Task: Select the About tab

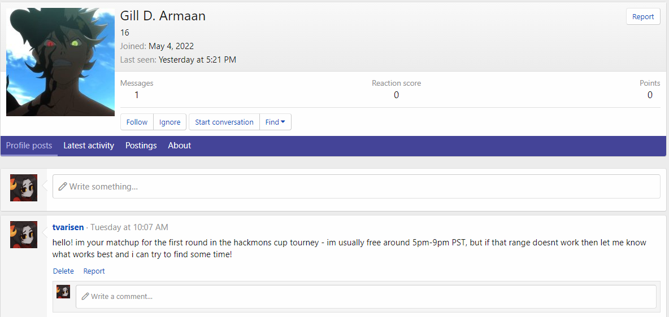Action: 180,146
